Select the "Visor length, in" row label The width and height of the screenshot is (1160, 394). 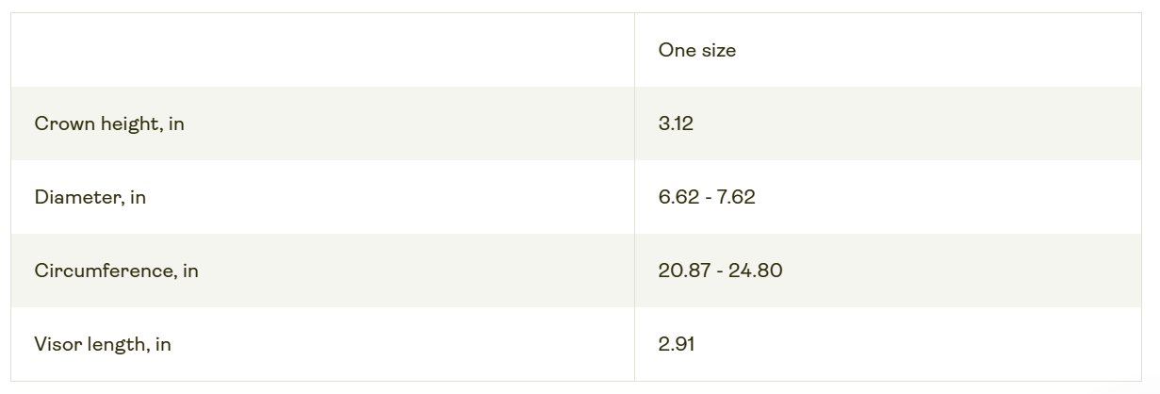(103, 344)
